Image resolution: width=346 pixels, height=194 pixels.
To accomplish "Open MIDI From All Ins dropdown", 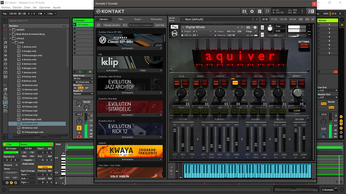I will [83, 78].
